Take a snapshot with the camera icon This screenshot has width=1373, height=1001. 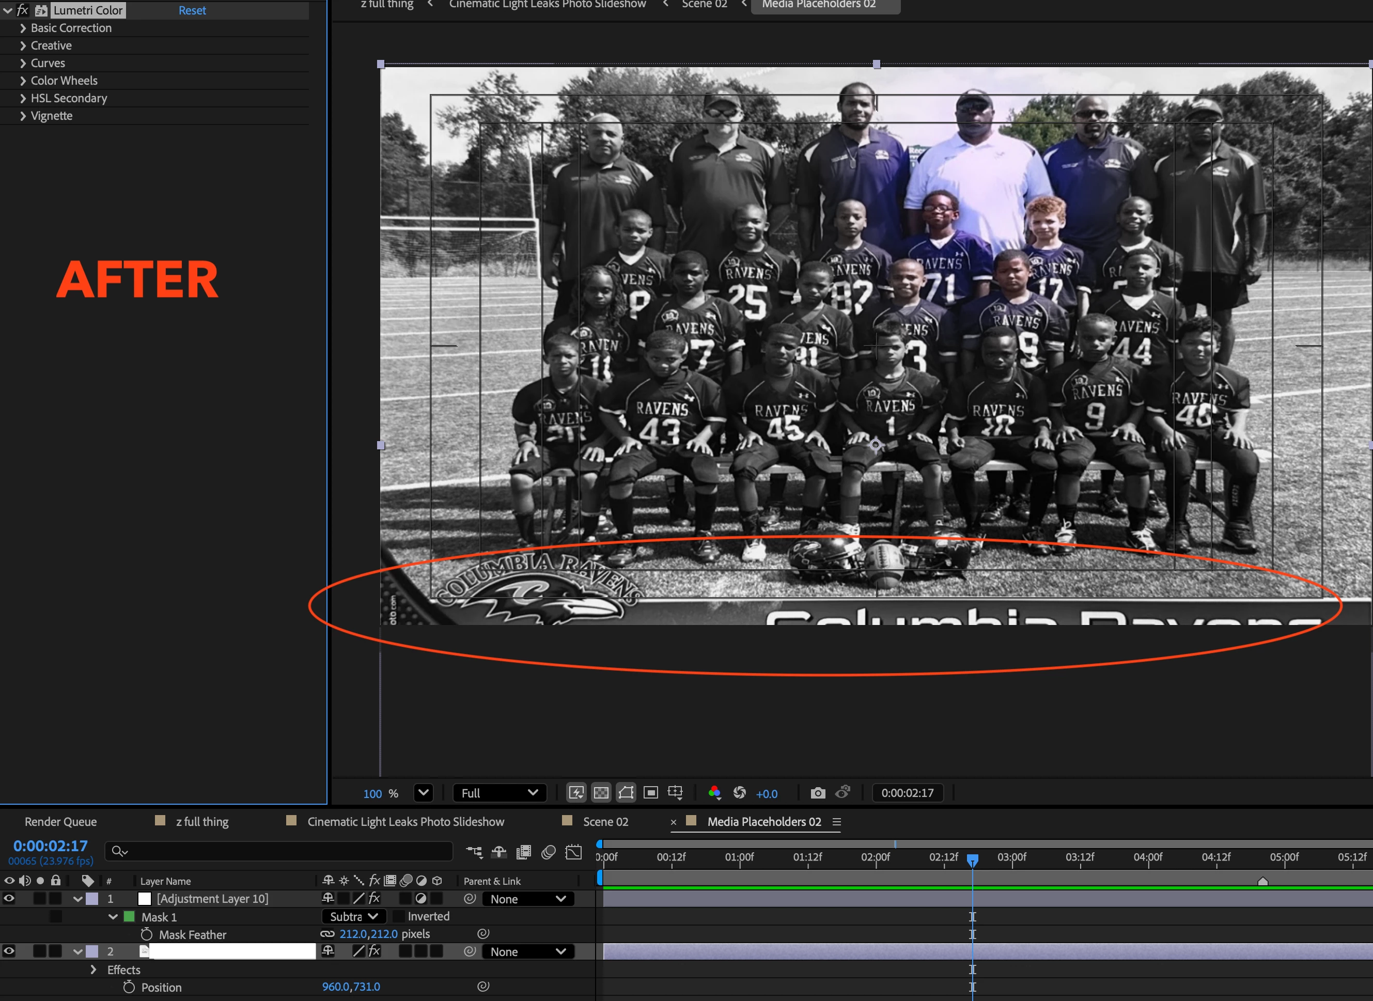pos(817,792)
